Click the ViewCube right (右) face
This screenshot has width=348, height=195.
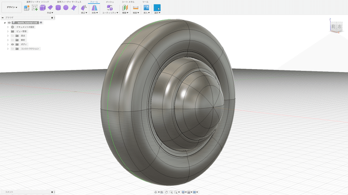[x=340, y=26]
